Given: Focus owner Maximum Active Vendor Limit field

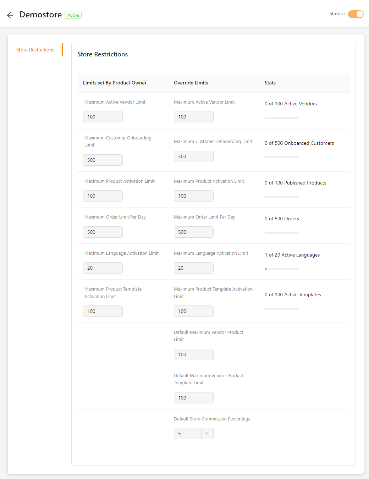Looking at the screenshot, I should (x=103, y=117).
